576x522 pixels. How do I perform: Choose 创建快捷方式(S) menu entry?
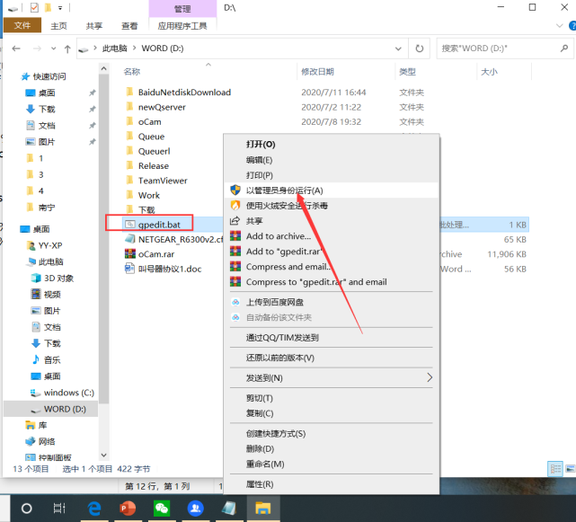click(276, 434)
